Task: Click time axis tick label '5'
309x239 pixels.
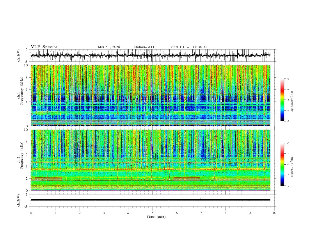Action: pyautogui.click(x=153, y=213)
